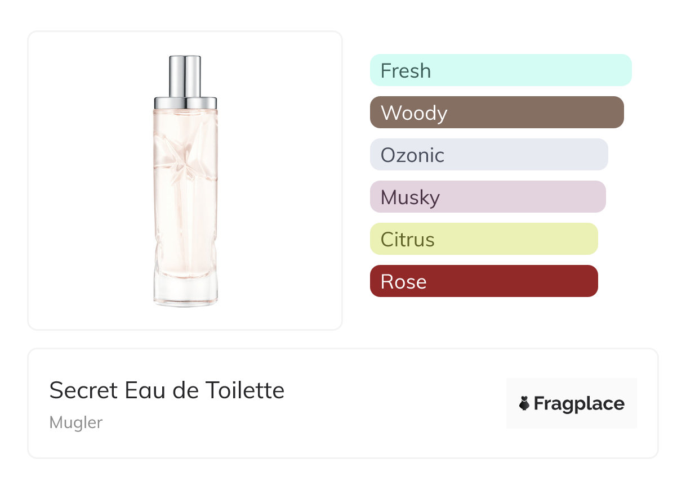Click the Fragplace perfume bottle logo icon
This screenshot has width=686, height=486.
524,403
